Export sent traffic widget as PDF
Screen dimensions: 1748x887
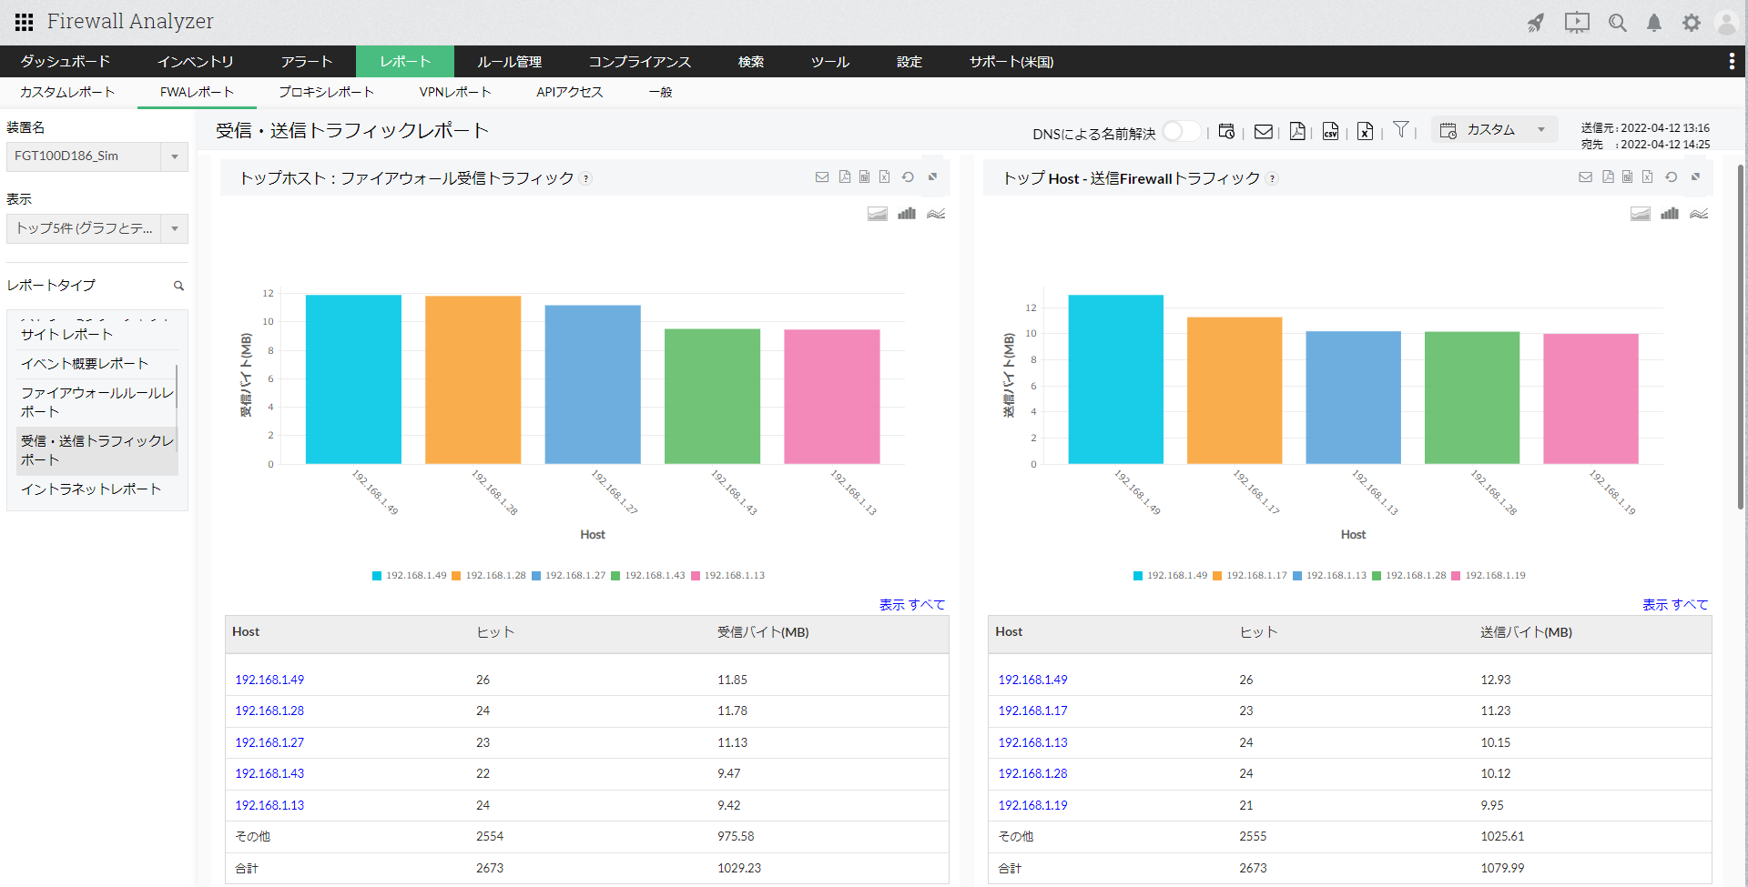click(1608, 177)
